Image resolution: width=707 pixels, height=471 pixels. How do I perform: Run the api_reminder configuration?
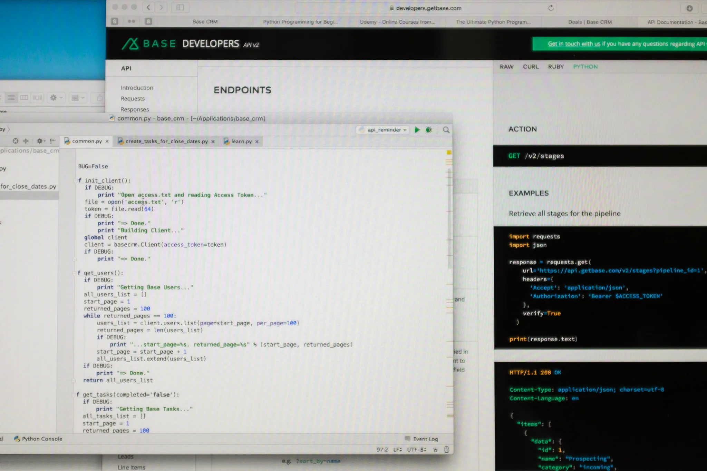pyautogui.click(x=417, y=130)
